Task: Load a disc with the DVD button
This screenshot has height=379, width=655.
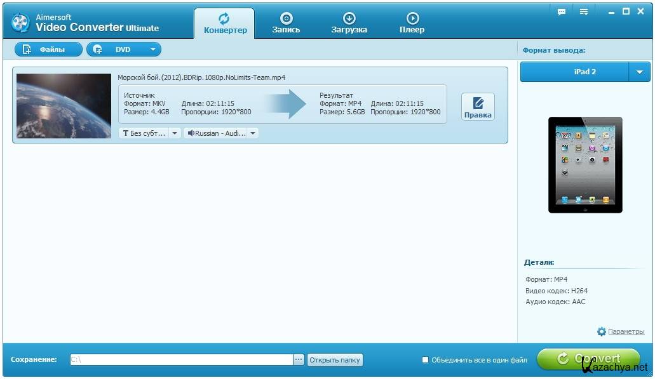Action: coord(117,50)
